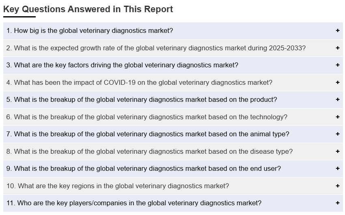This screenshot has width=345, height=215.
Task: Expand the end user breakup question
Action: pyautogui.click(x=337, y=169)
